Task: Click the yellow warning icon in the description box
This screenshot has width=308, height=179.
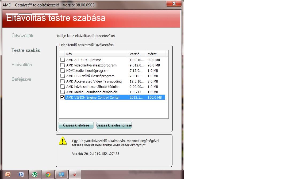Action: (x=63, y=141)
